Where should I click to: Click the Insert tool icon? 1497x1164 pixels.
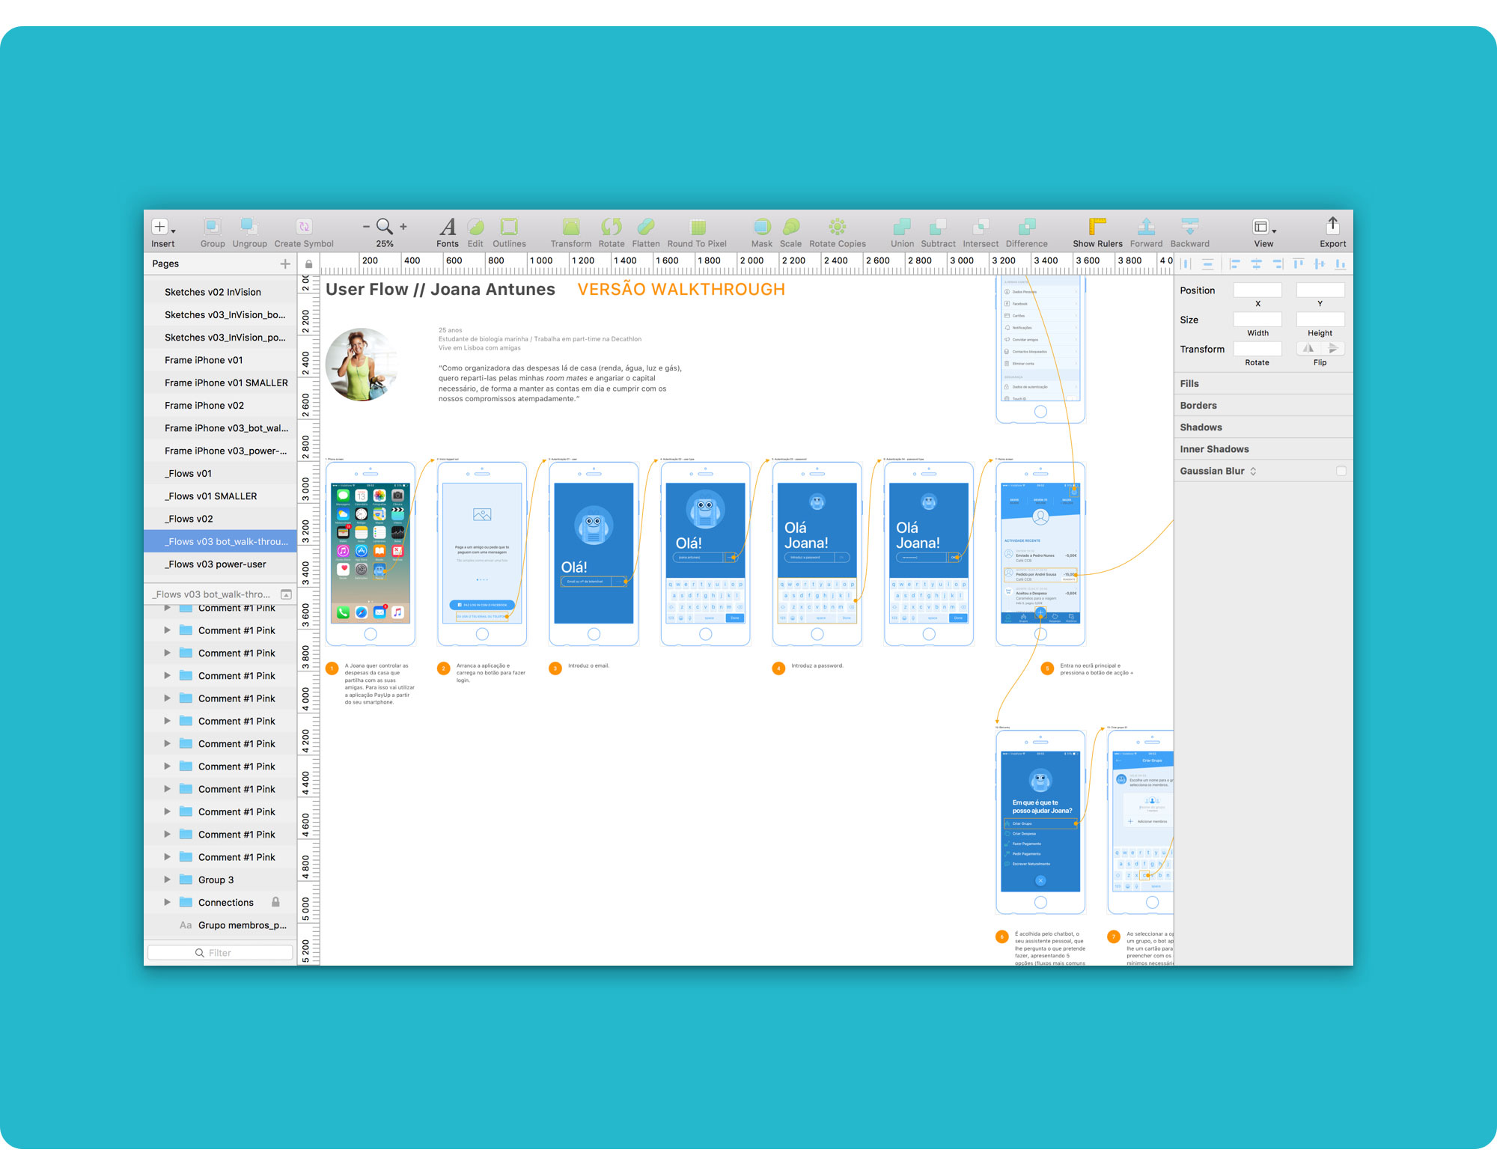click(160, 227)
